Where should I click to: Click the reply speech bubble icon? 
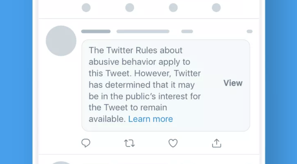coord(86,143)
